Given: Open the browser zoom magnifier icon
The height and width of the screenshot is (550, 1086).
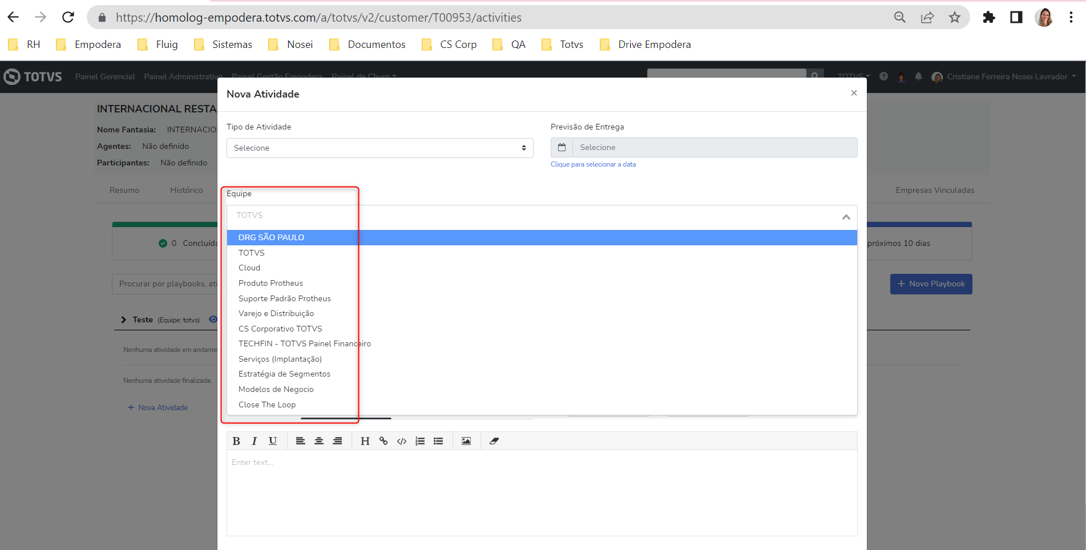Looking at the screenshot, I should [x=900, y=18].
